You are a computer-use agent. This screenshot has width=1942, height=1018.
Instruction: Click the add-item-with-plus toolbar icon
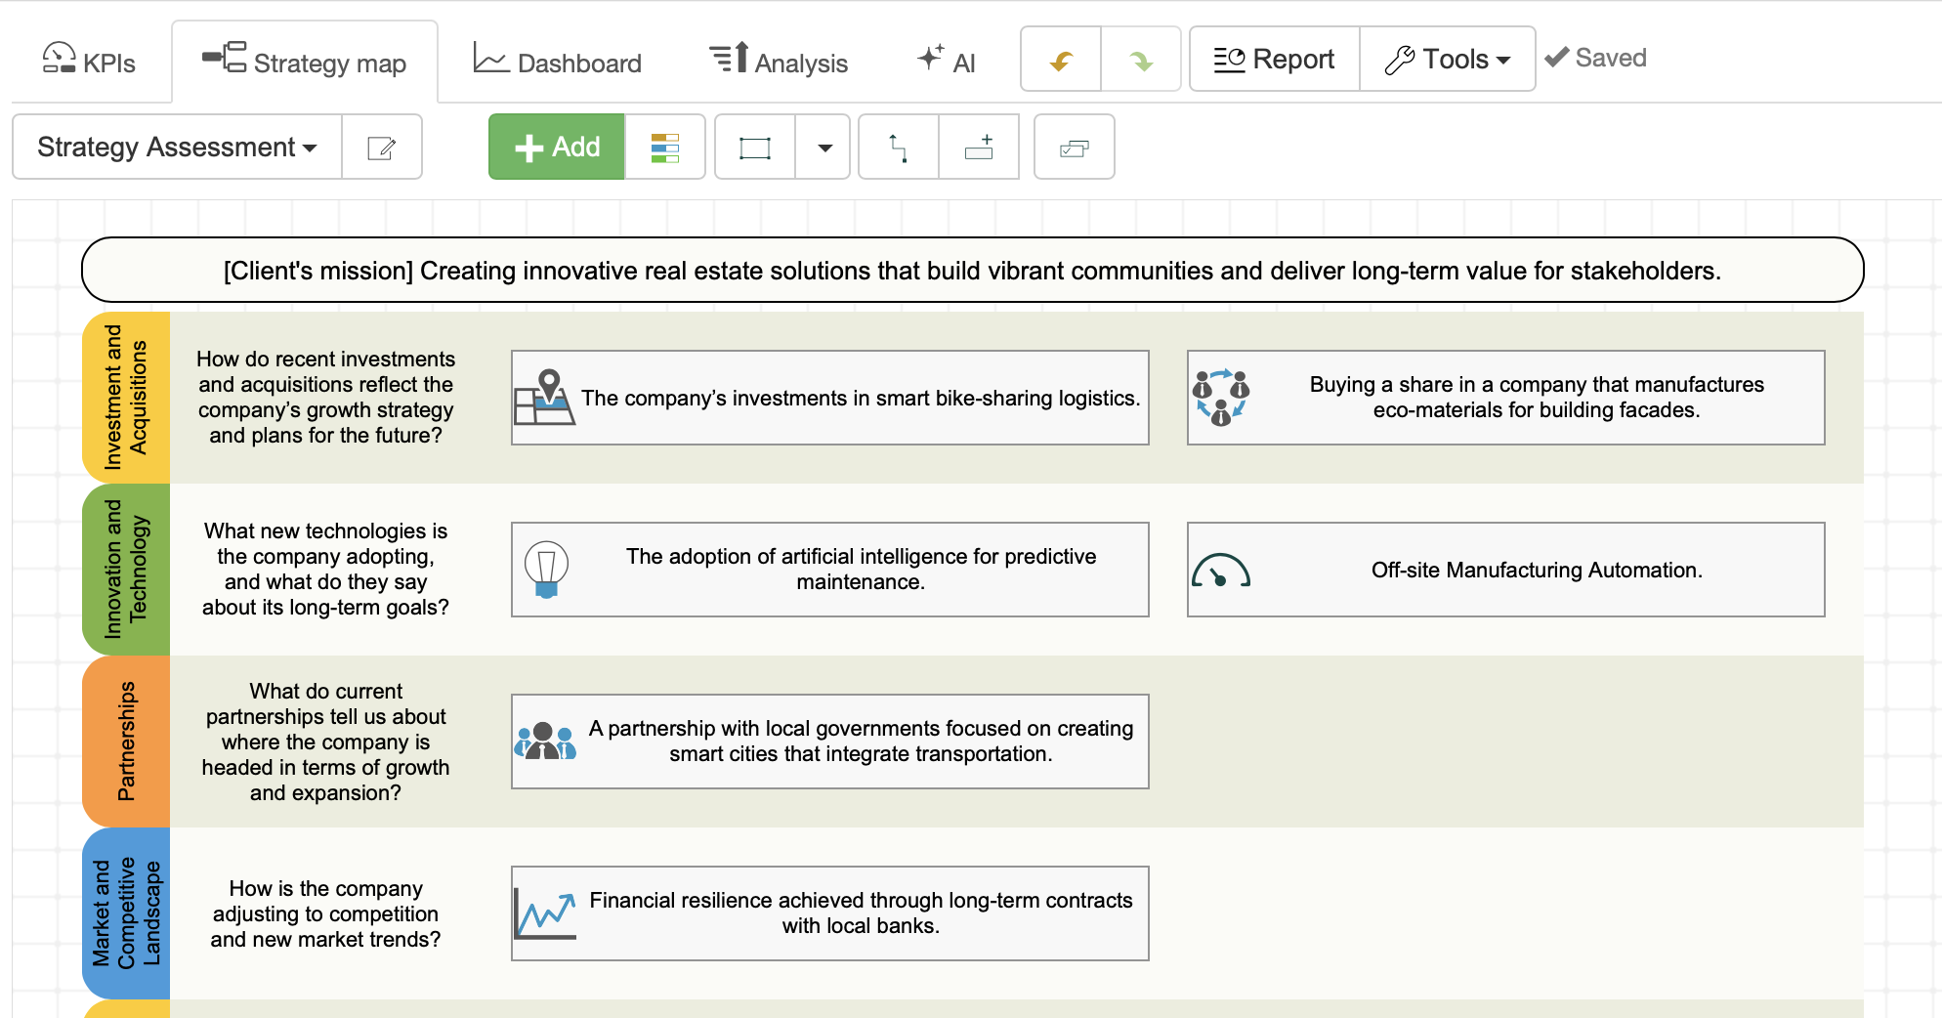pos(978,148)
